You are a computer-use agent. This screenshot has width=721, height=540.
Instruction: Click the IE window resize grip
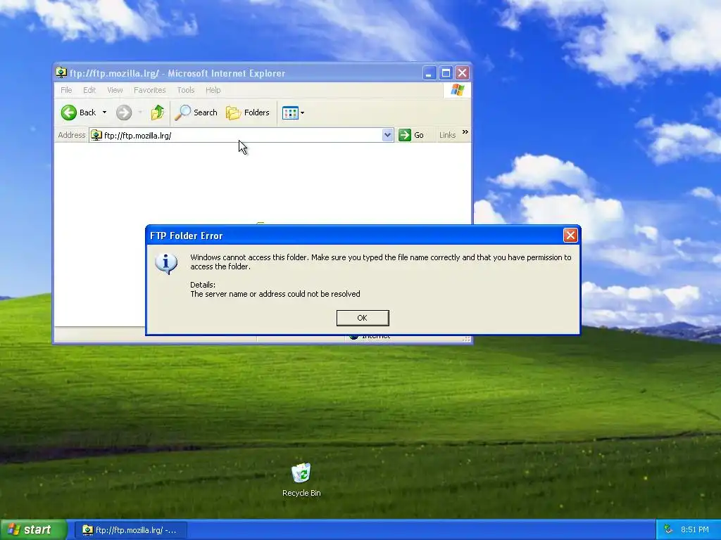(467, 340)
